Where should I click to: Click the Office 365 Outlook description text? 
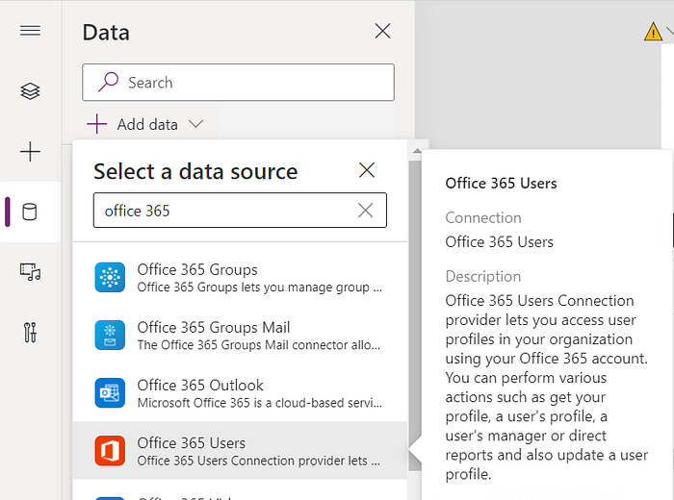pos(260,403)
